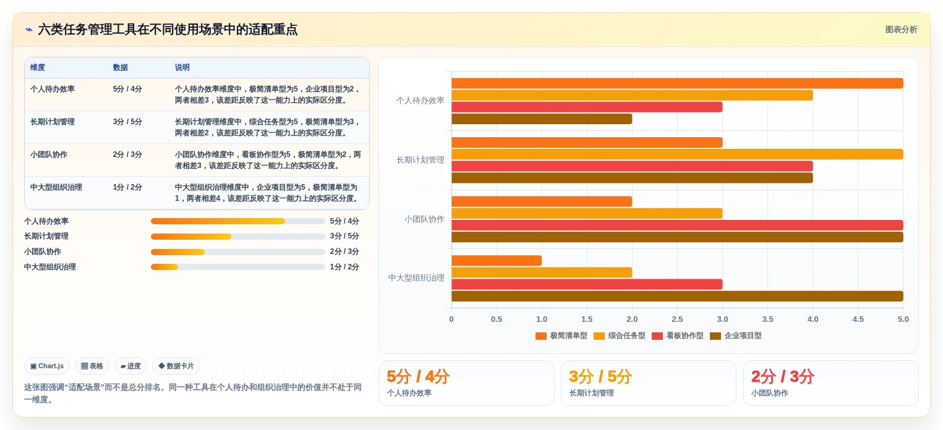
Task: Click the 图表分析 label in header
Action: [x=901, y=30]
